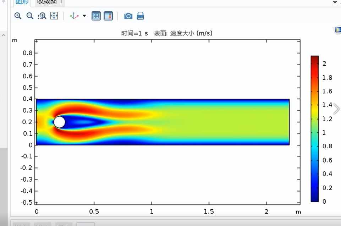Click the -0.1 tick label on y-axis
Viewport: 341px width, 226px height.
tap(27, 156)
